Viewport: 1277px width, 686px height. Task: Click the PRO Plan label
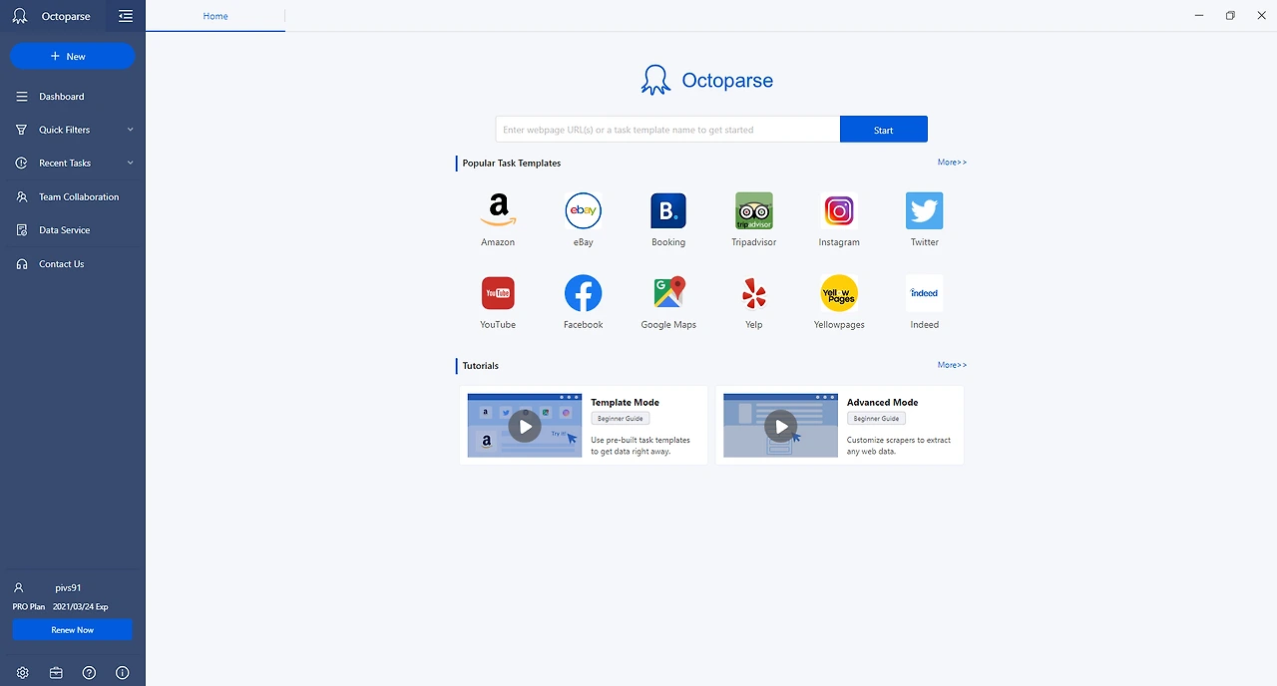point(29,606)
